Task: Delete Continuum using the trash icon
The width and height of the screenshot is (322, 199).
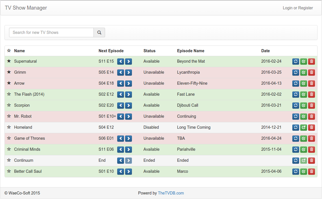Action: [312, 161]
